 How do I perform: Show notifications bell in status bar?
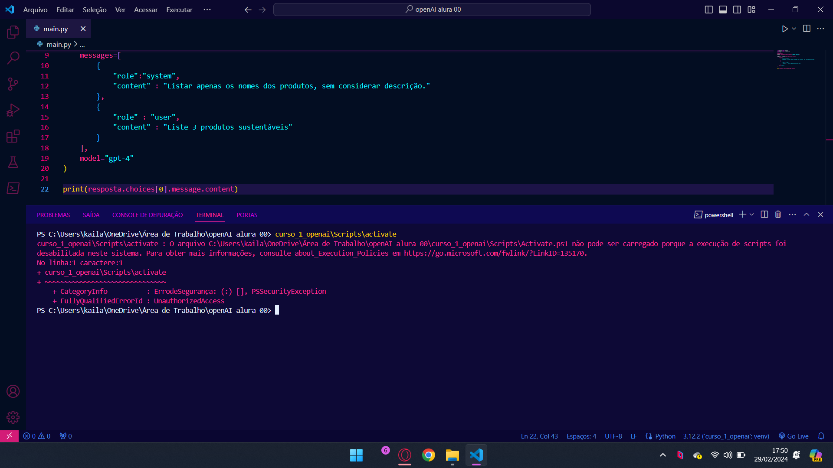821,436
